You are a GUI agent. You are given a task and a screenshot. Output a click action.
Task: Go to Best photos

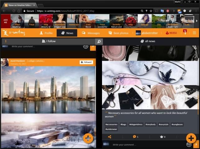click(x=119, y=33)
